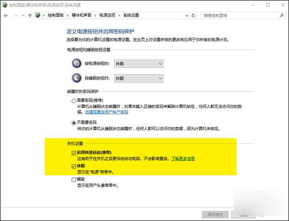Click the 了解更多信息 link
Viewport: 289px width, 221px height.
coord(183,158)
